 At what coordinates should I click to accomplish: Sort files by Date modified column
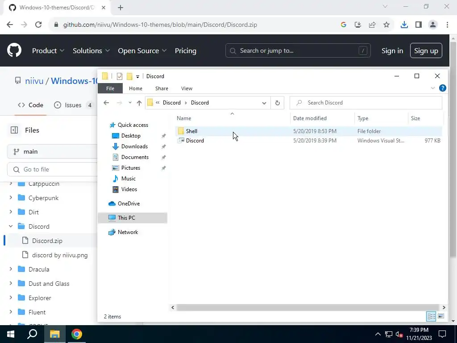(322, 118)
